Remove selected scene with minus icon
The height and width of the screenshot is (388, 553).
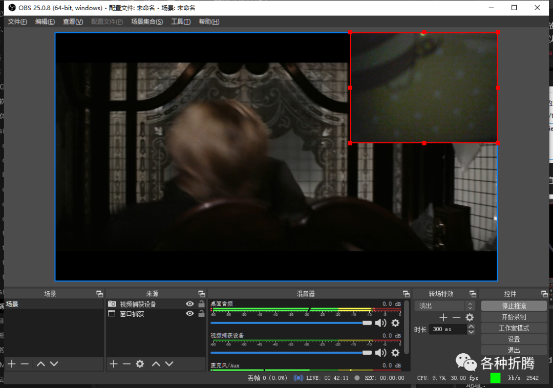25,363
